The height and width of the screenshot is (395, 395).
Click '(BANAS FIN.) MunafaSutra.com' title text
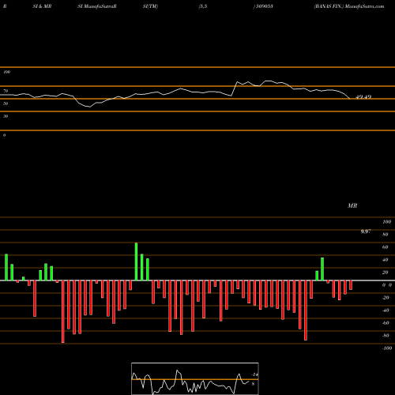349,6
